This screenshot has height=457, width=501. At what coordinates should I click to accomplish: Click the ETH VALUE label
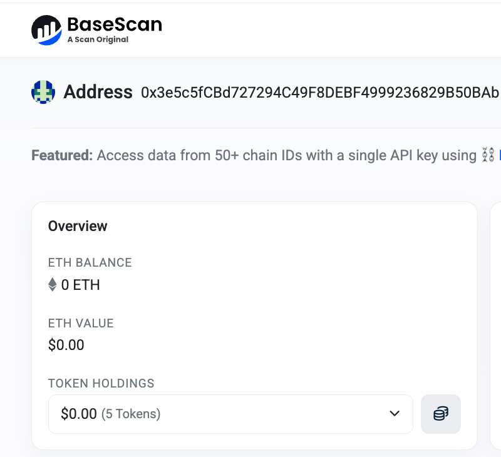coord(81,324)
